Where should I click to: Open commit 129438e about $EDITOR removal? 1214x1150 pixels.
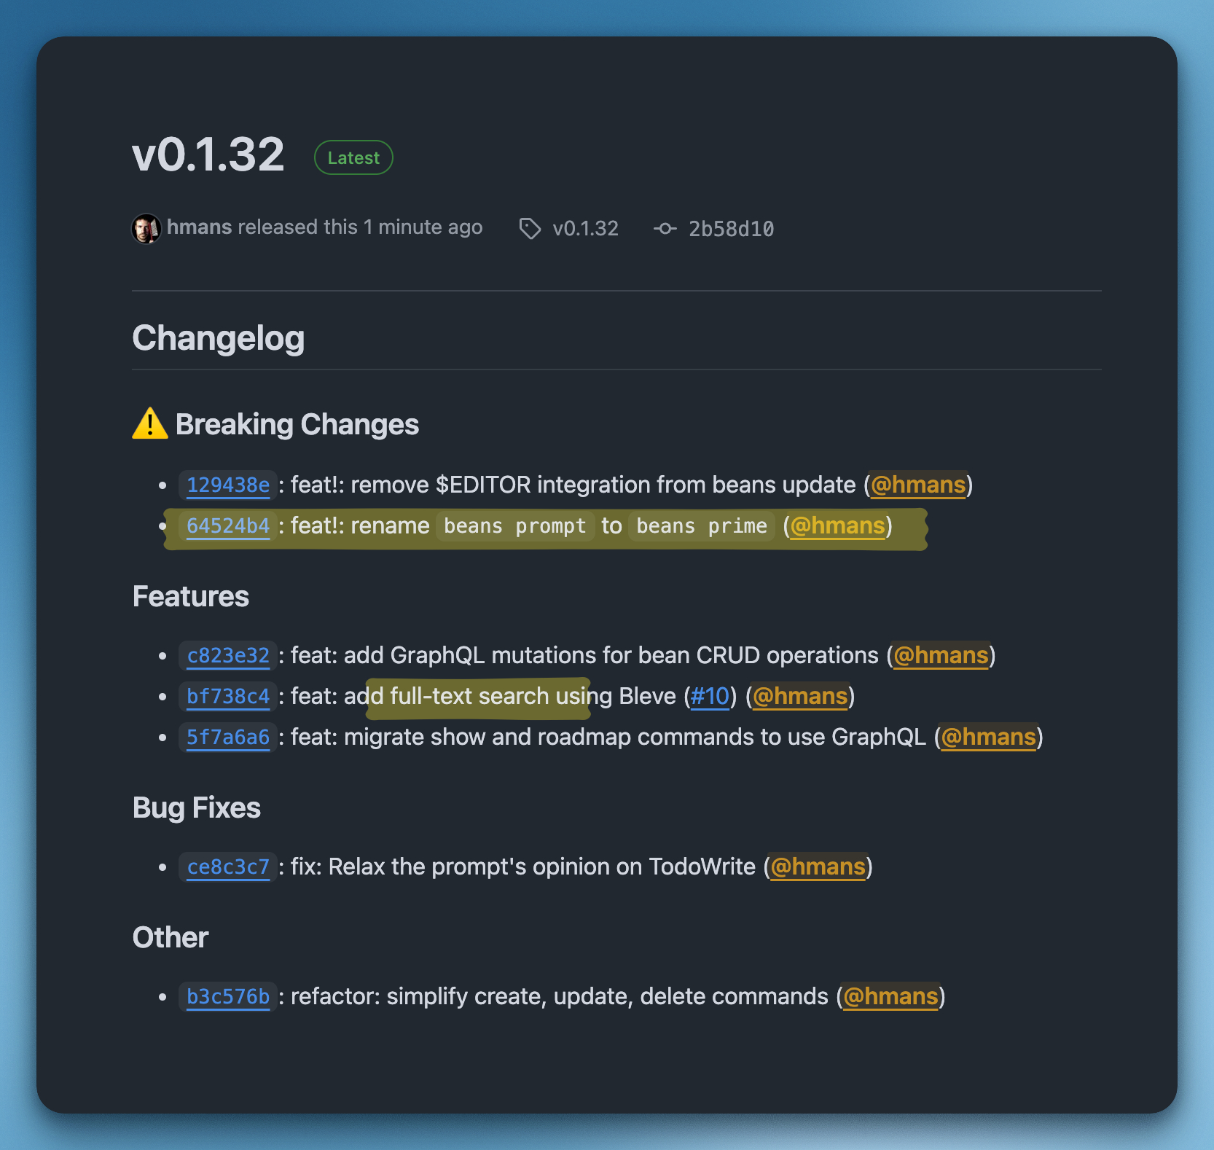(x=228, y=485)
